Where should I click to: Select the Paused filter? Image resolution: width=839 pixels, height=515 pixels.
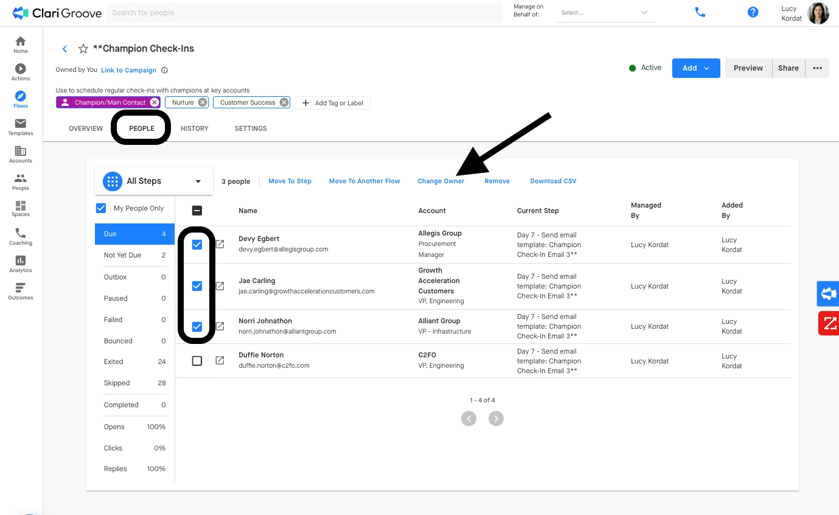[x=134, y=298]
